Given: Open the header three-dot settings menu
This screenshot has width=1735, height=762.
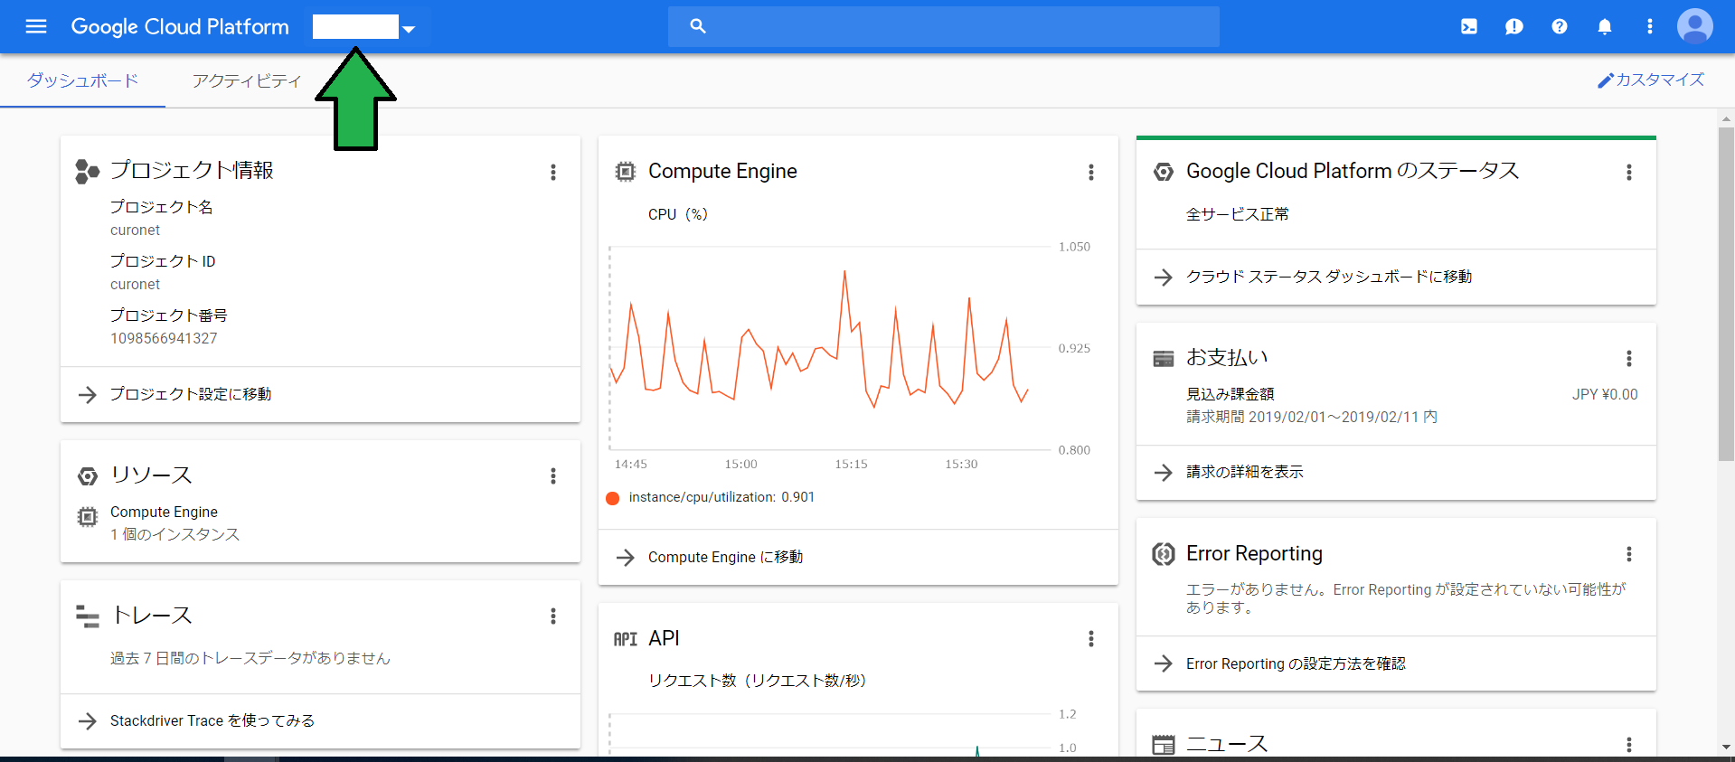Looking at the screenshot, I should [1650, 26].
